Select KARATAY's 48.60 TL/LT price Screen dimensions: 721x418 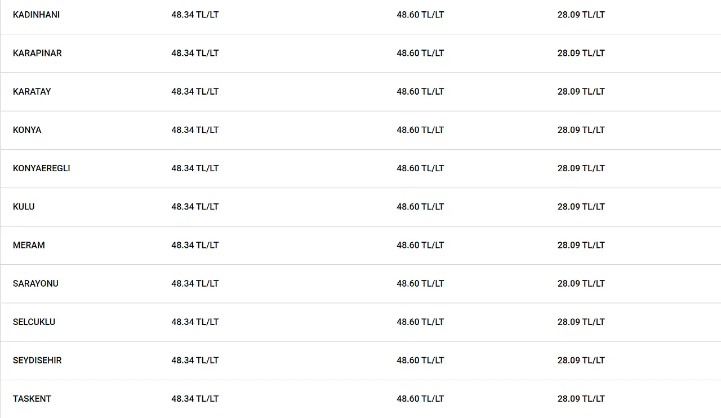420,91
